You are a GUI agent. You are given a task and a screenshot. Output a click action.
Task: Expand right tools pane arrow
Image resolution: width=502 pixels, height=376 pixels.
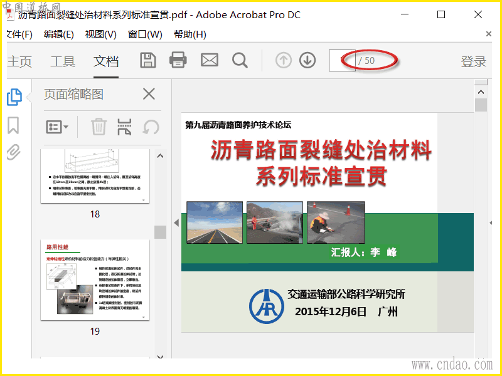click(x=491, y=223)
